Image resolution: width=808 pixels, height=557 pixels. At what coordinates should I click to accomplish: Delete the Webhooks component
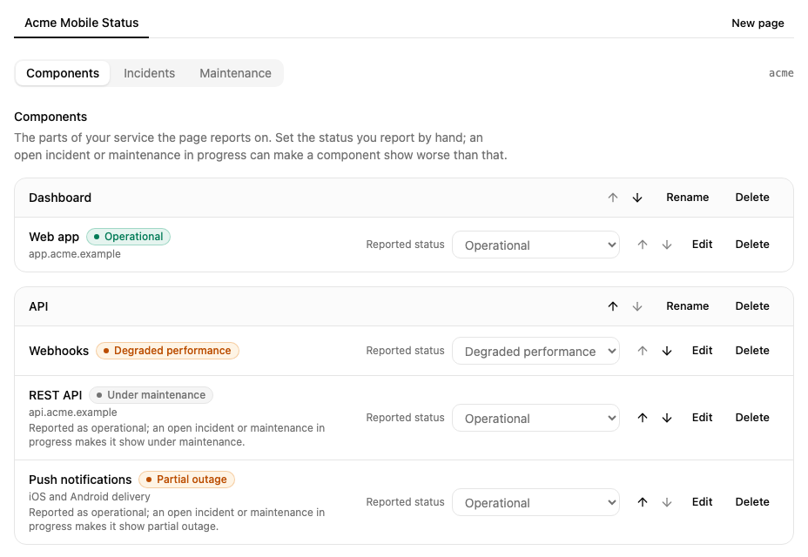click(752, 351)
